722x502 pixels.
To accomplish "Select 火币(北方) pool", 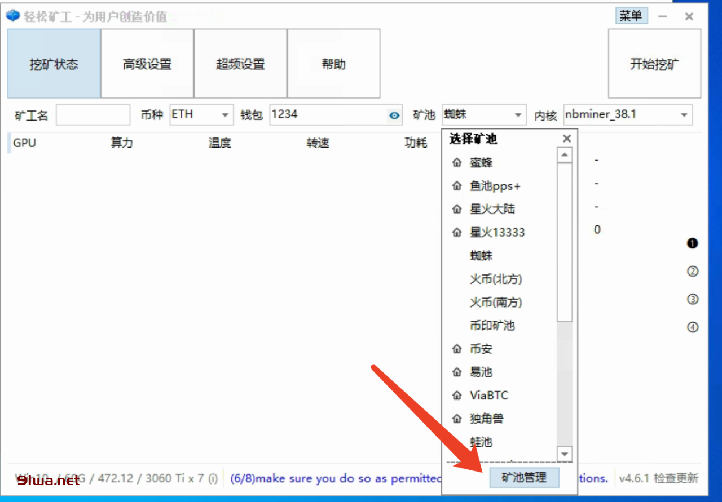I will tap(496, 279).
